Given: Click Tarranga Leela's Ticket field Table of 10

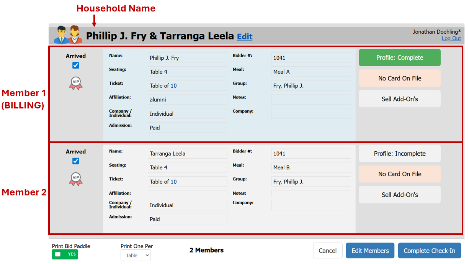Looking at the screenshot, I should (x=188, y=182).
